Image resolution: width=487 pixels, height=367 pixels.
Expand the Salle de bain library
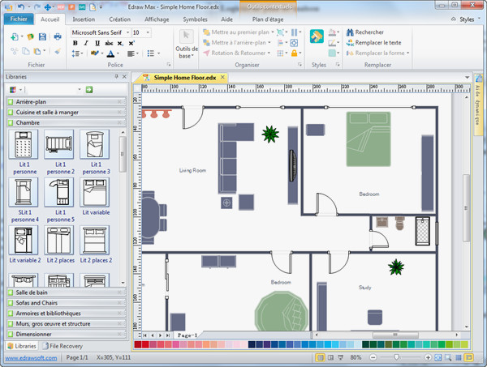click(x=32, y=292)
